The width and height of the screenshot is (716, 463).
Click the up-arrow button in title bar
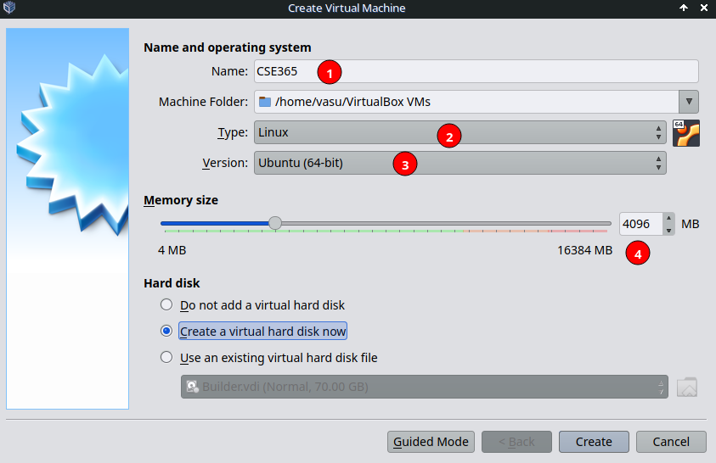(684, 8)
